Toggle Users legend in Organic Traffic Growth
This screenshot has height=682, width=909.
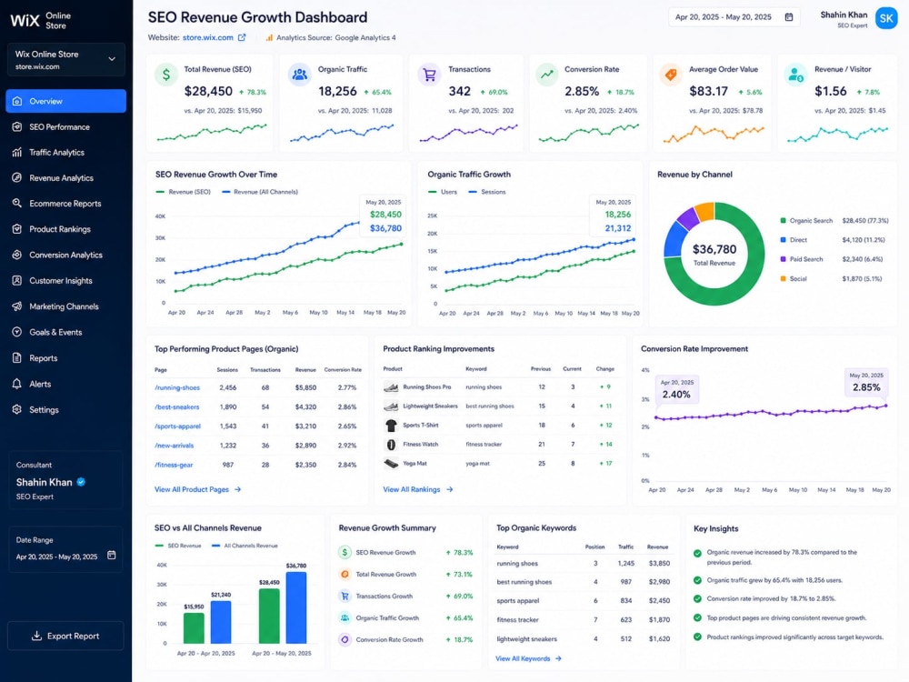pos(443,192)
